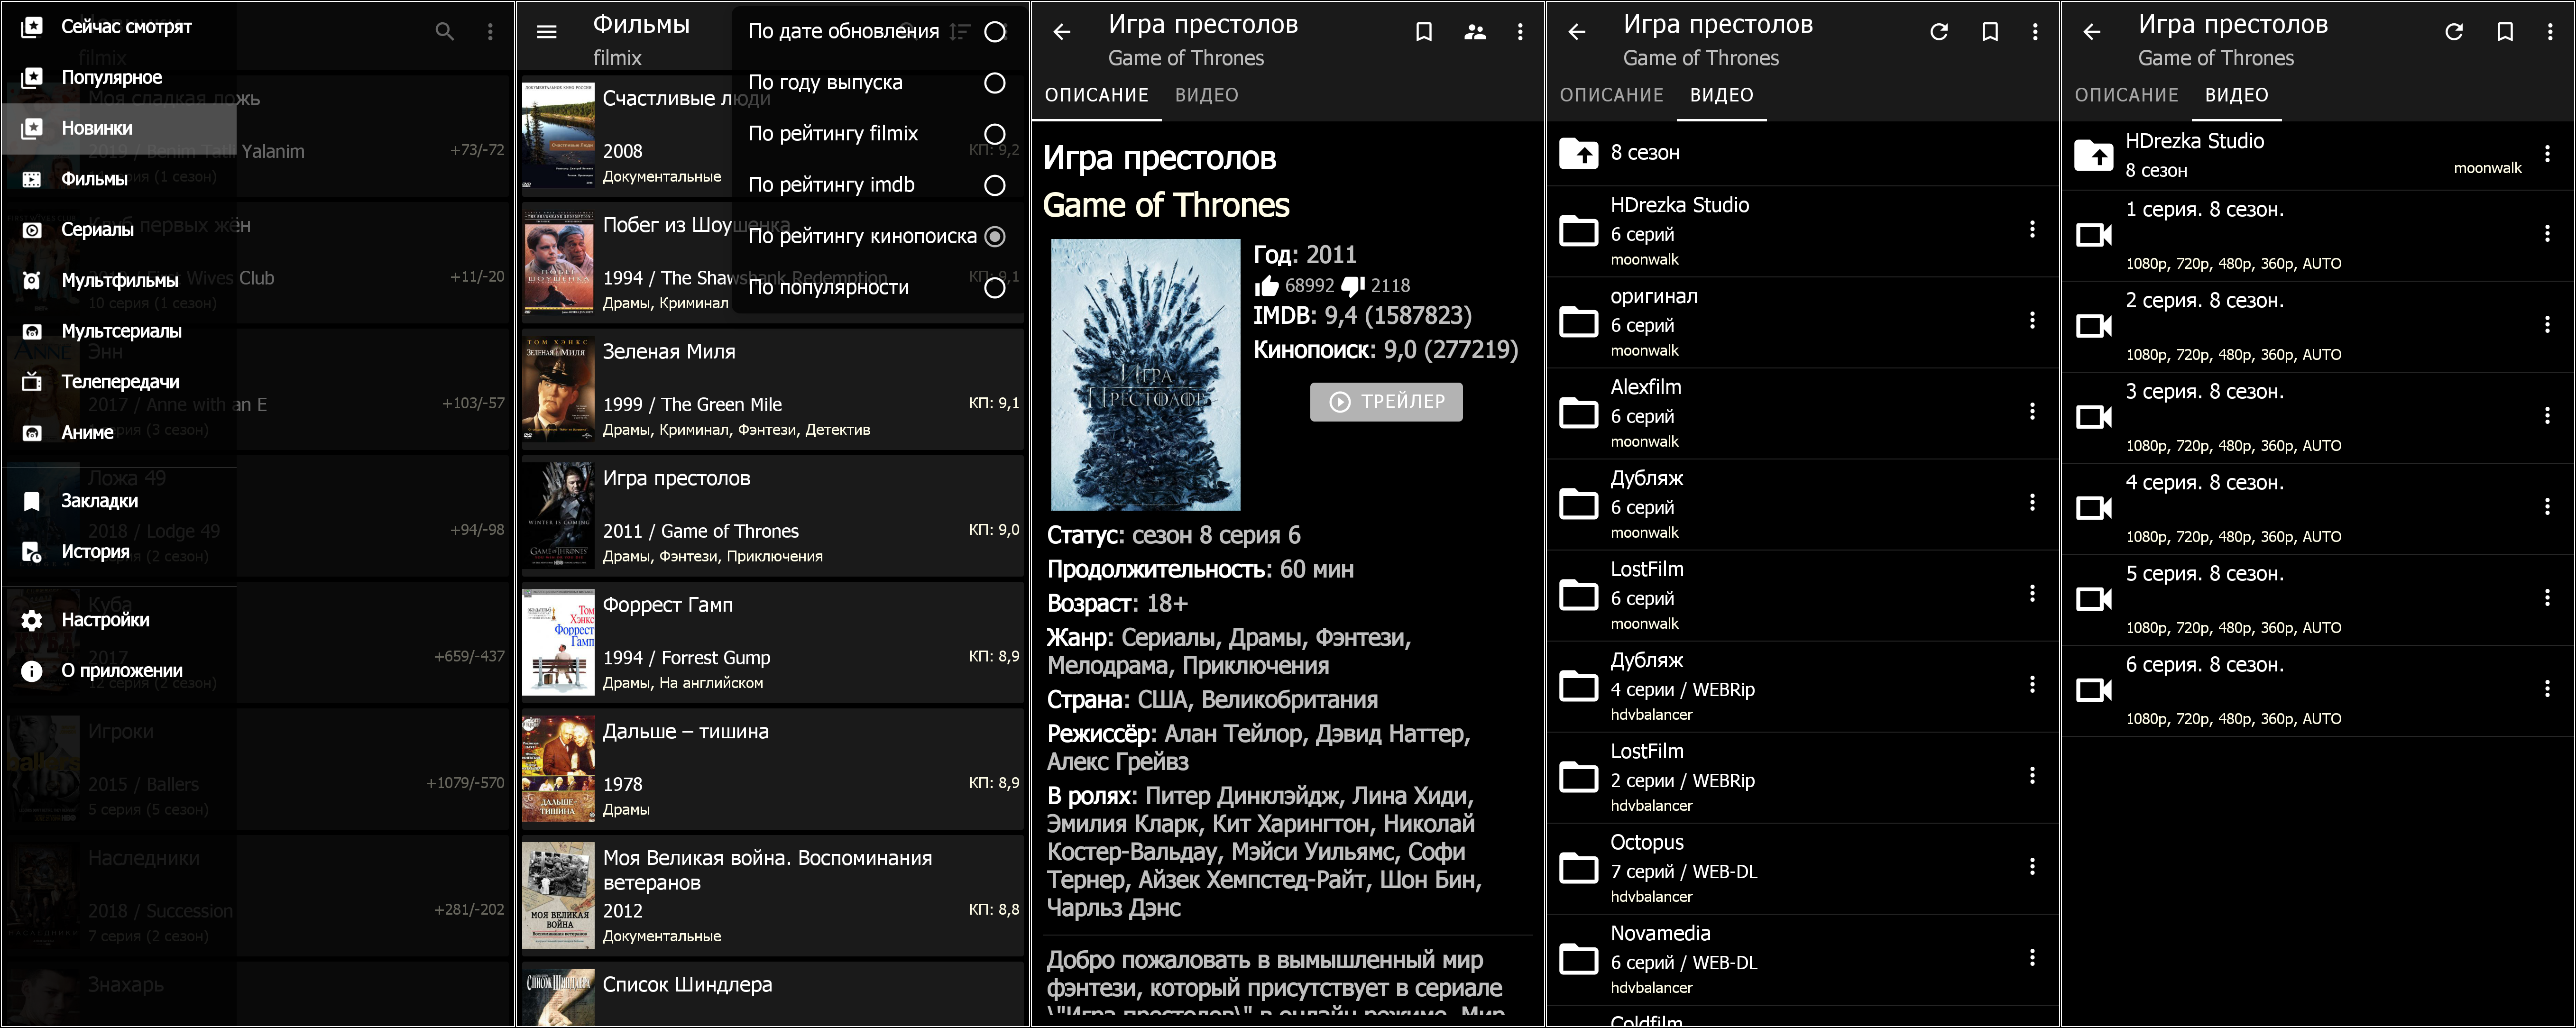This screenshot has height=1028, width=2576.
Task: Open the movie titled Дальше – тишина
Action: point(772,769)
